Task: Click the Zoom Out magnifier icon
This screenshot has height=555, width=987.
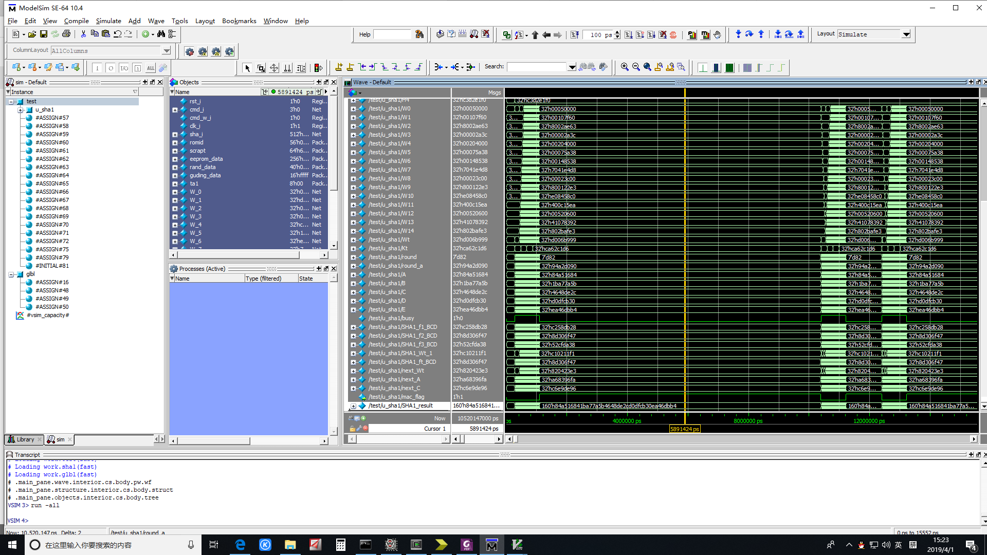Action: click(x=636, y=67)
